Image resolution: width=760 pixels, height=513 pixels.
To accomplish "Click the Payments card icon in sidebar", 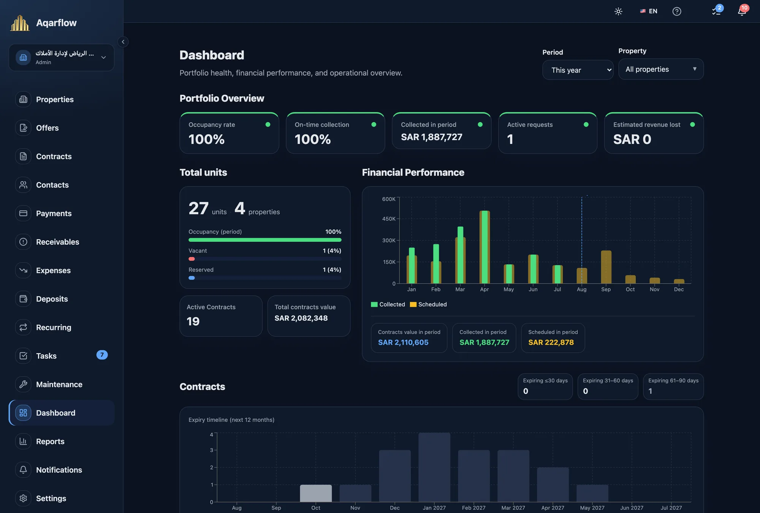I will pos(23,213).
